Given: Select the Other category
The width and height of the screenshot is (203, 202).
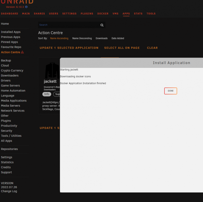Looking at the screenshot, I should 5,116.
